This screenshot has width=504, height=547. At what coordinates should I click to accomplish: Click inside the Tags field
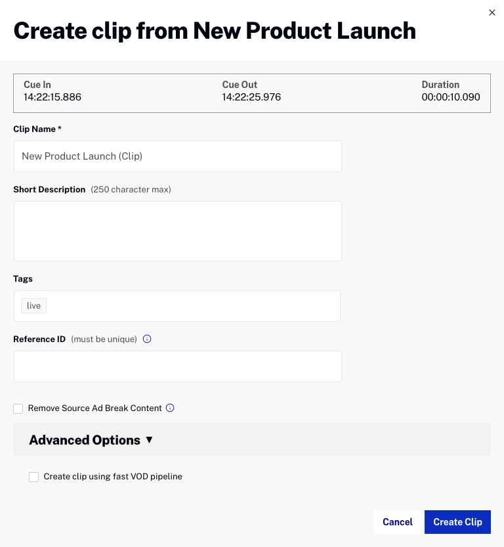click(190, 306)
